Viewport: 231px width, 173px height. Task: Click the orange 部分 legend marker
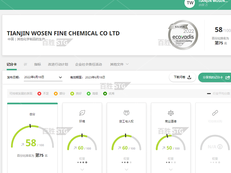(x=56, y=93)
